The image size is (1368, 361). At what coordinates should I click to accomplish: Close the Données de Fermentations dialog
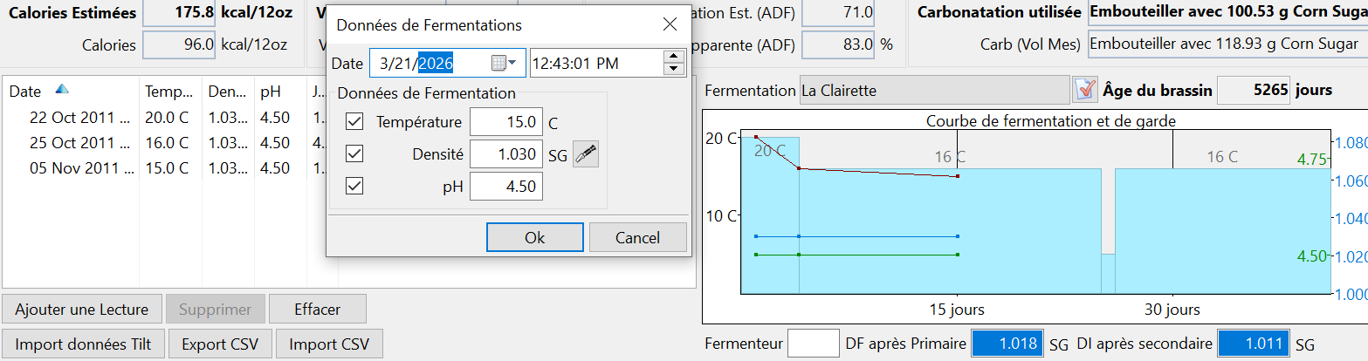tap(670, 25)
